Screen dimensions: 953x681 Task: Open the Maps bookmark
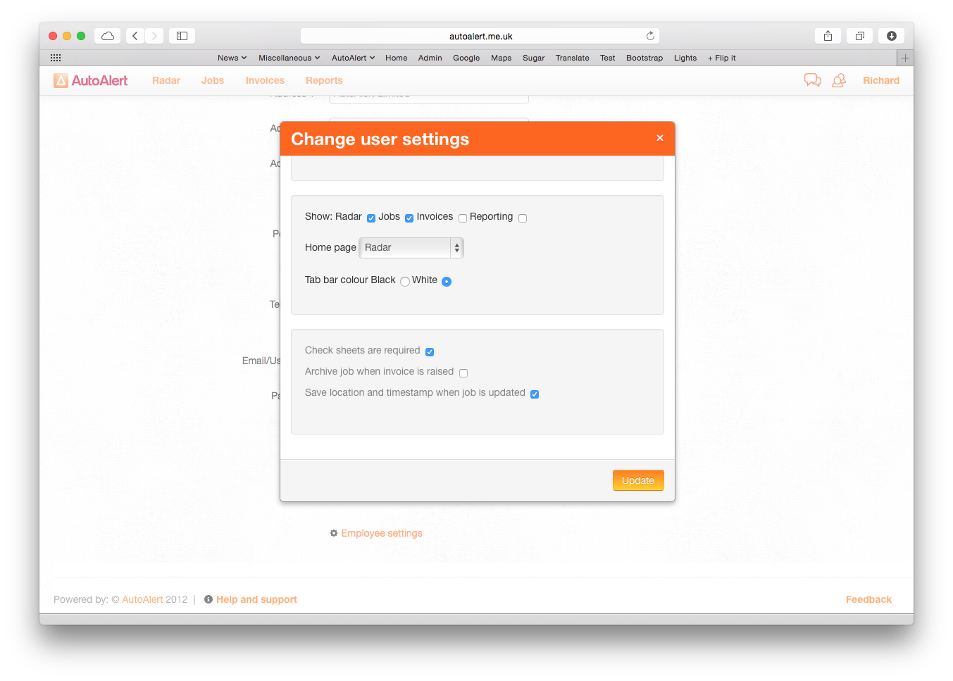tap(501, 58)
